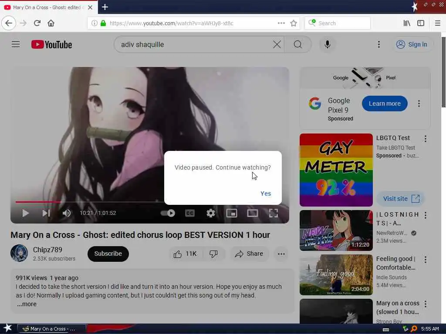
Task: Subscribe to Chipz789
Action: point(108,254)
